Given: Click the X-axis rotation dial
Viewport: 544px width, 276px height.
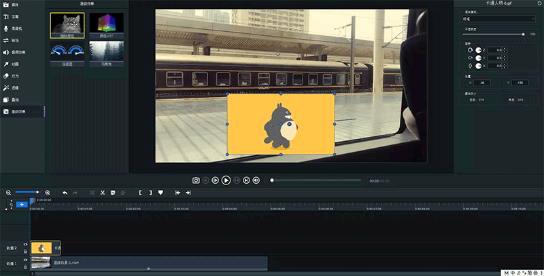Looking at the screenshot, I should pos(479,66).
